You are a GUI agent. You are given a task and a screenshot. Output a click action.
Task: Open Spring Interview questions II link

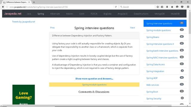click(x=160, y=44)
